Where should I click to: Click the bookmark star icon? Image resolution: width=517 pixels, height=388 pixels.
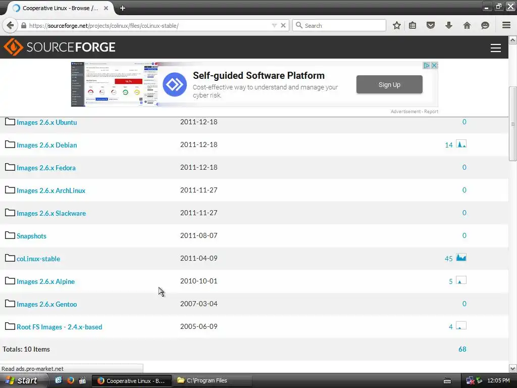point(397,25)
